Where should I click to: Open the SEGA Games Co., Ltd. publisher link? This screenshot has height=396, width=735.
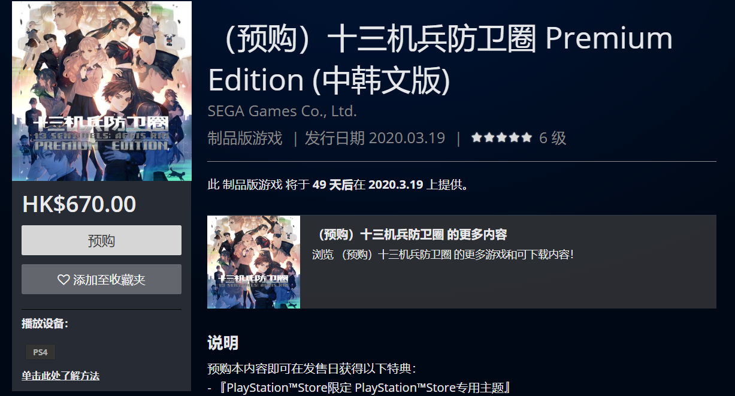pos(282,111)
